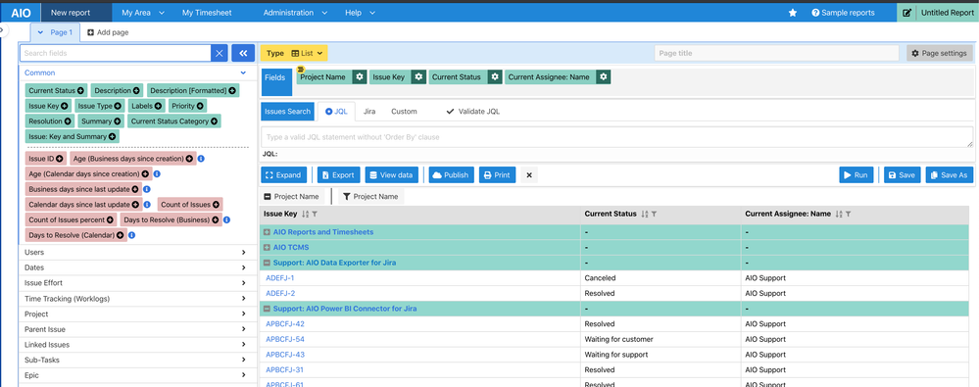979x387 pixels.
Task: Click the star favorites icon in header
Action: click(793, 13)
